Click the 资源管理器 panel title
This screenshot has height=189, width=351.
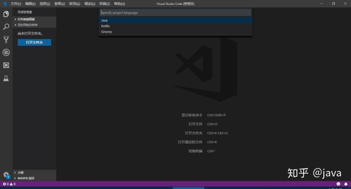tap(25, 12)
